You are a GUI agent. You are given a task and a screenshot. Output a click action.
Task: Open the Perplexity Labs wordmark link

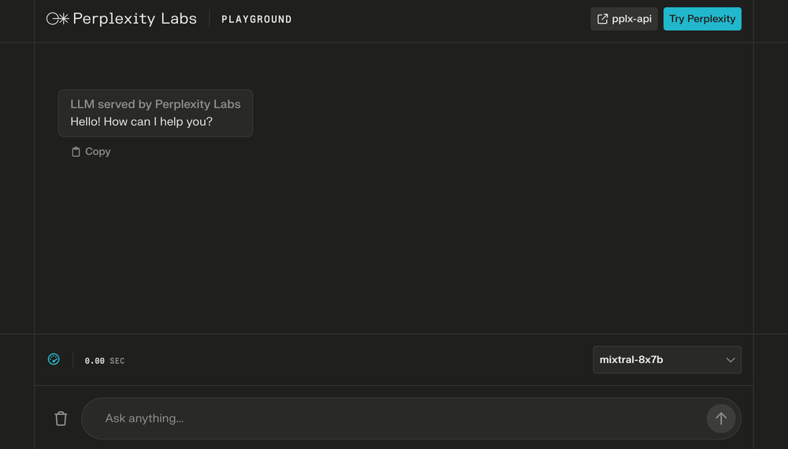[x=135, y=19]
